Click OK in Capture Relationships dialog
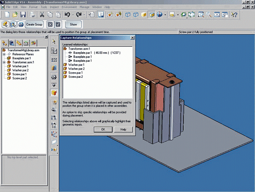This screenshot has height=192, width=255. (103, 130)
